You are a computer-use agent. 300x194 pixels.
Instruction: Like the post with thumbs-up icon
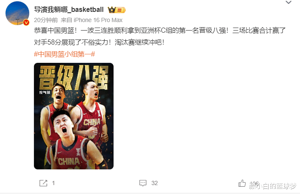pyautogui.click(x=242, y=183)
